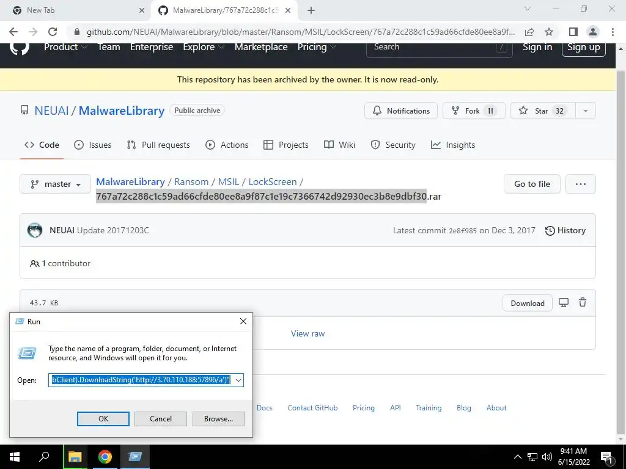Image resolution: width=626 pixels, height=469 pixels.
Task: Click the share page icon in address bar
Action: point(529,32)
